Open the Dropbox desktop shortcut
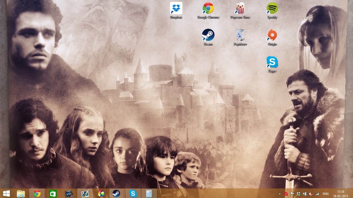353x198 pixels. point(176,10)
